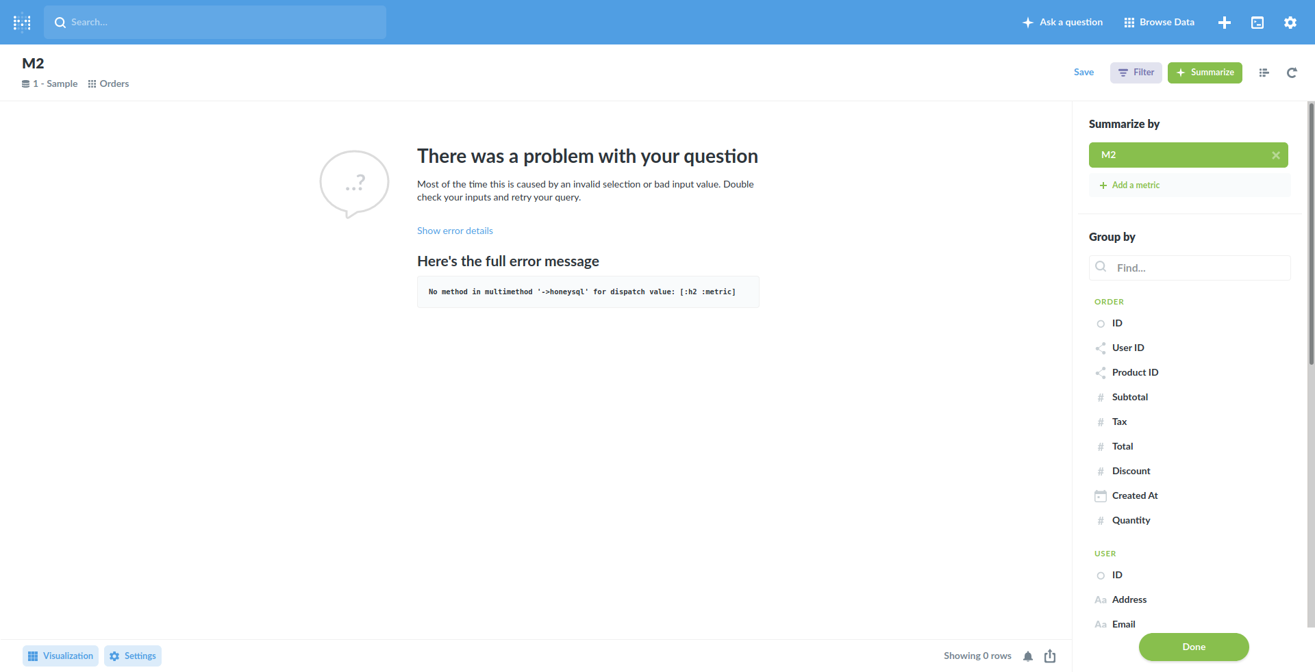The image size is (1315, 672).
Task: Remove the M2 metric with the X
Action: click(1276, 155)
